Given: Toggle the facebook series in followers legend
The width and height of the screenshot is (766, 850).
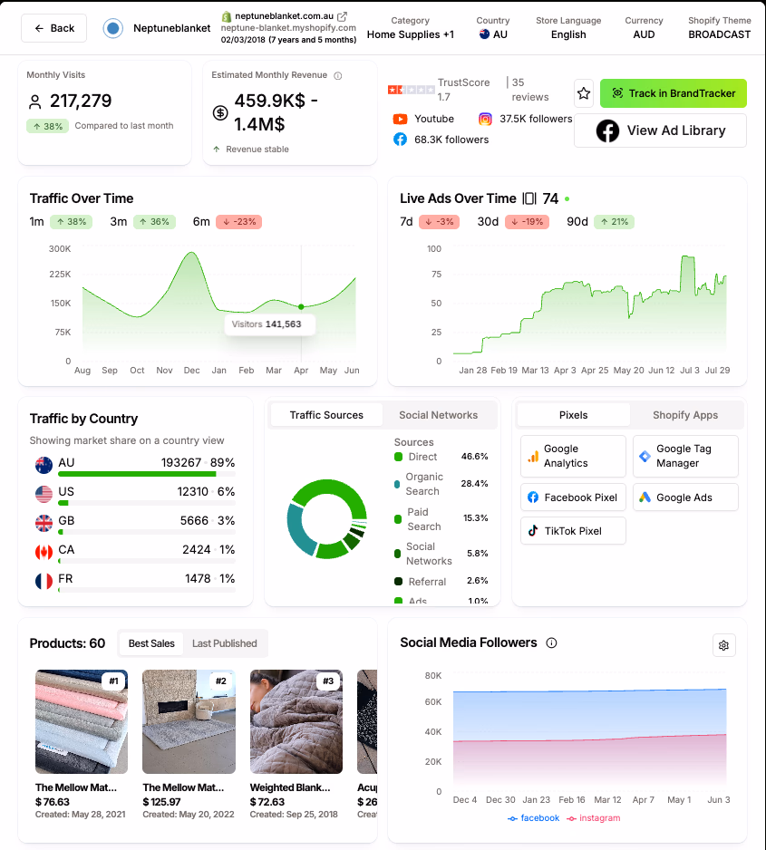Looking at the screenshot, I should [x=533, y=818].
